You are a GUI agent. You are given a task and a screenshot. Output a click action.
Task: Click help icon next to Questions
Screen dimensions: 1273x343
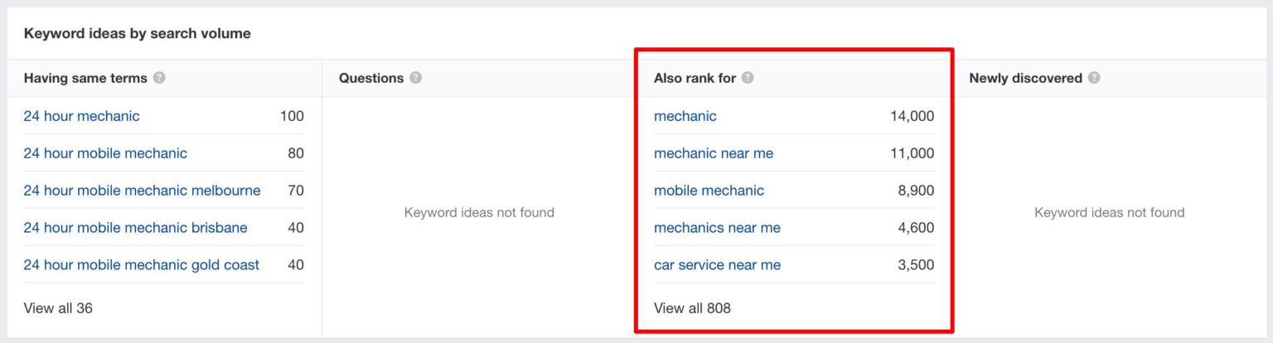pos(416,78)
